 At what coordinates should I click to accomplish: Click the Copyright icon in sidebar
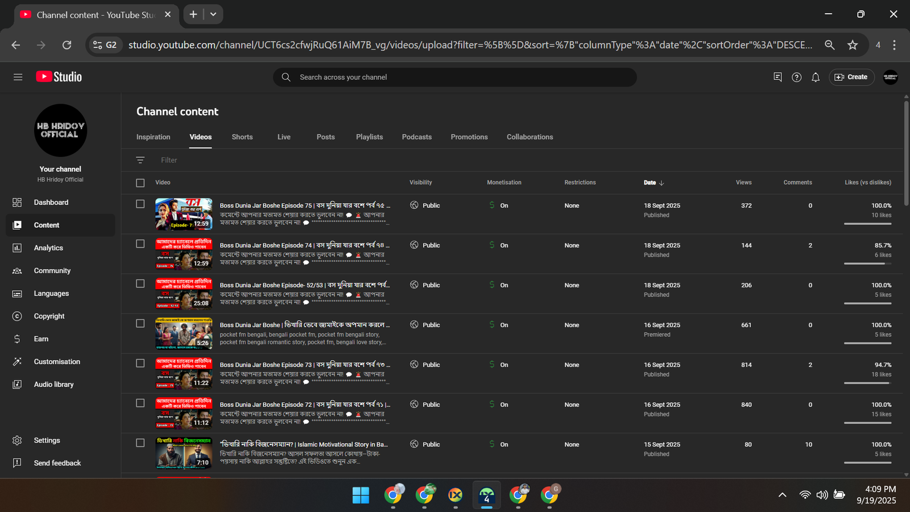click(17, 316)
